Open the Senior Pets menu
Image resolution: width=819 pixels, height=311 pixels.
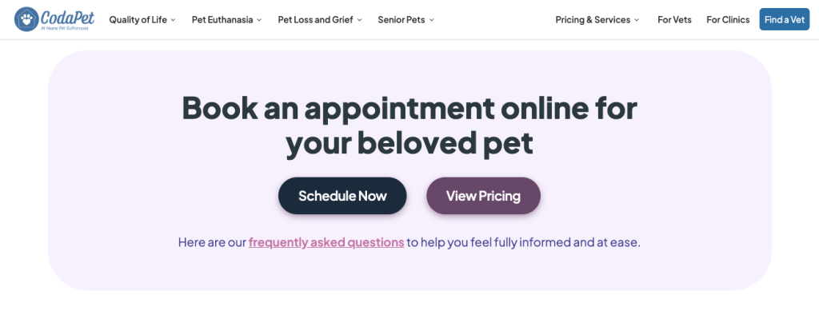point(402,20)
